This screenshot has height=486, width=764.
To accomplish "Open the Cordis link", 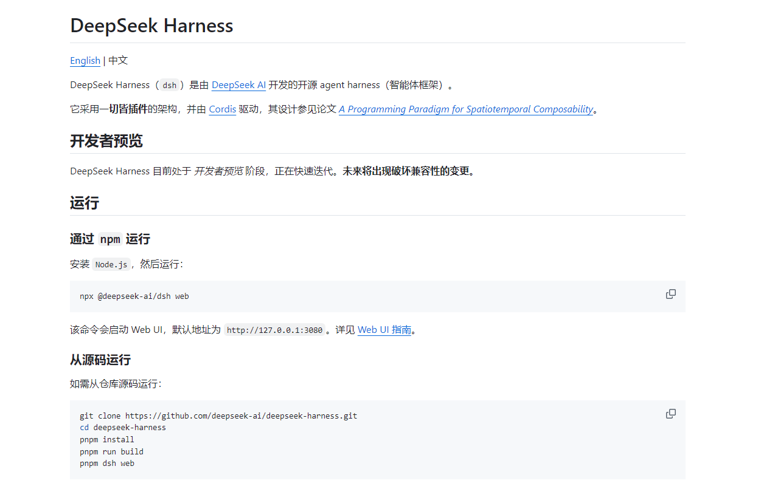I will click(x=222, y=109).
